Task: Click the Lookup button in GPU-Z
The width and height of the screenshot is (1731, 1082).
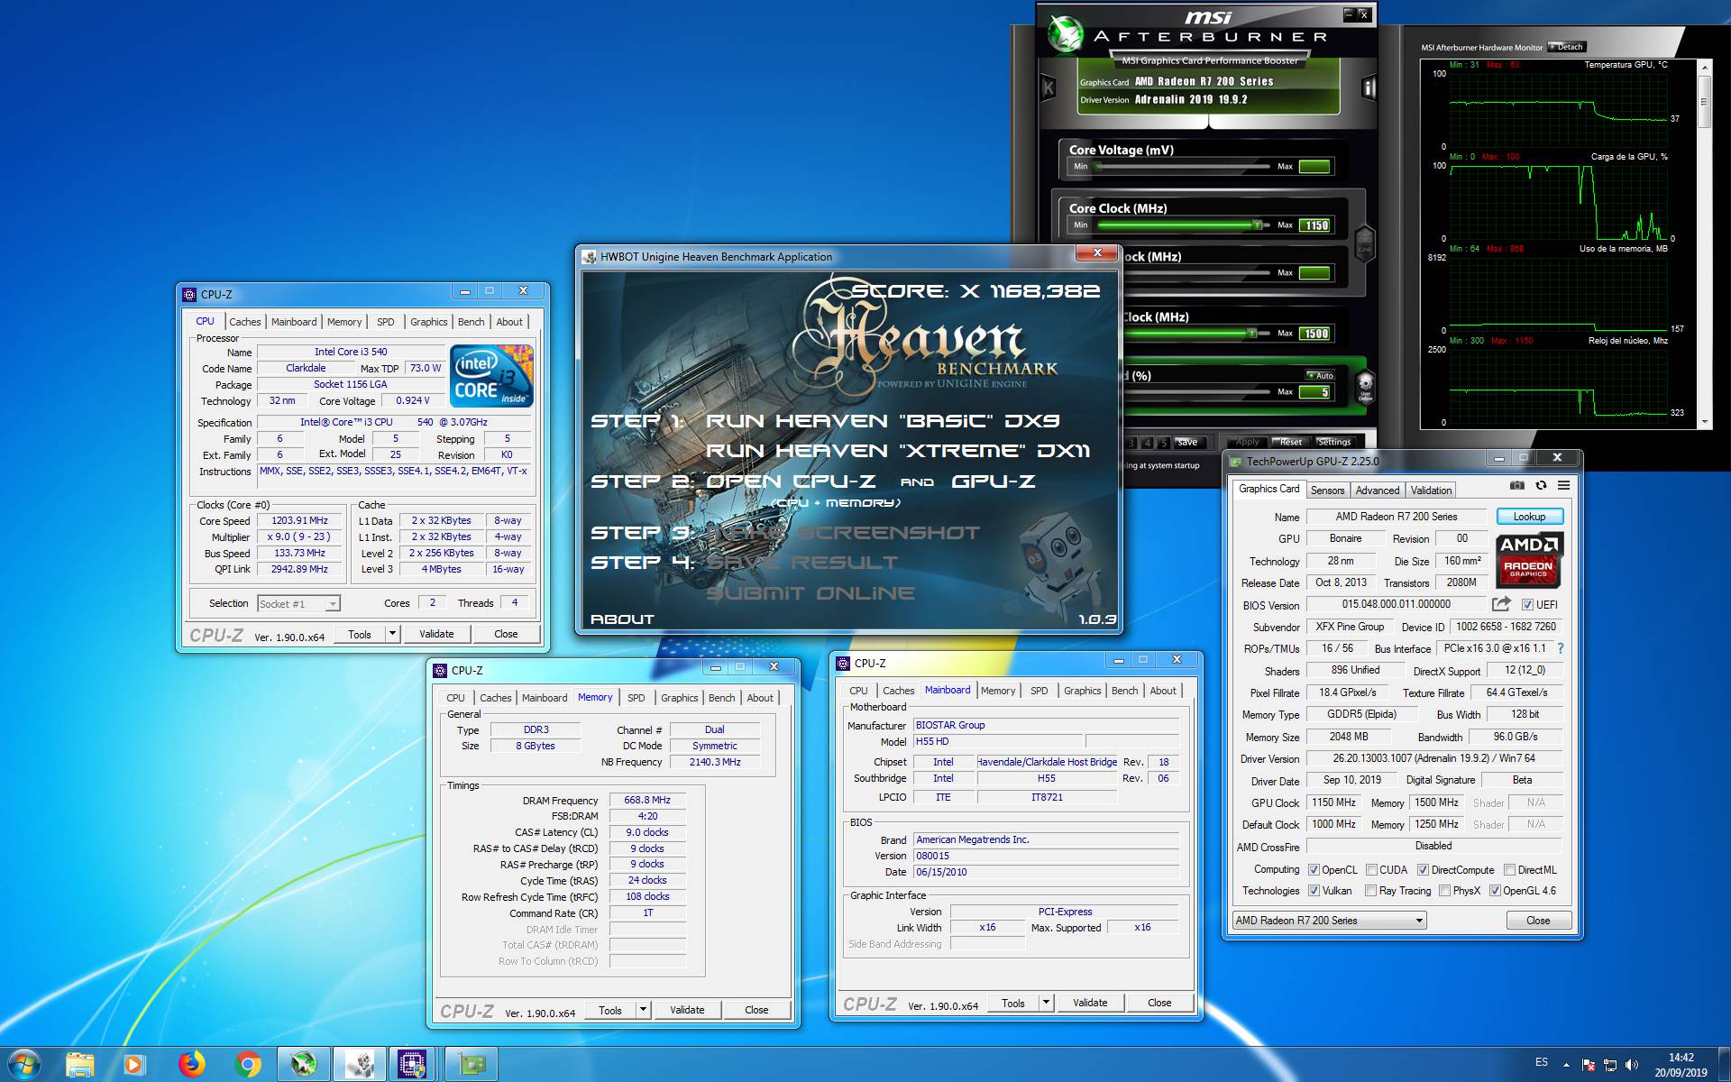Action: pyautogui.click(x=1529, y=517)
